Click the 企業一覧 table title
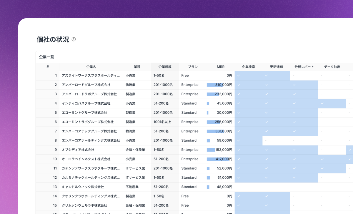Image resolution: width=353 pixels, height=214 pixels. [x=46, y=57]
